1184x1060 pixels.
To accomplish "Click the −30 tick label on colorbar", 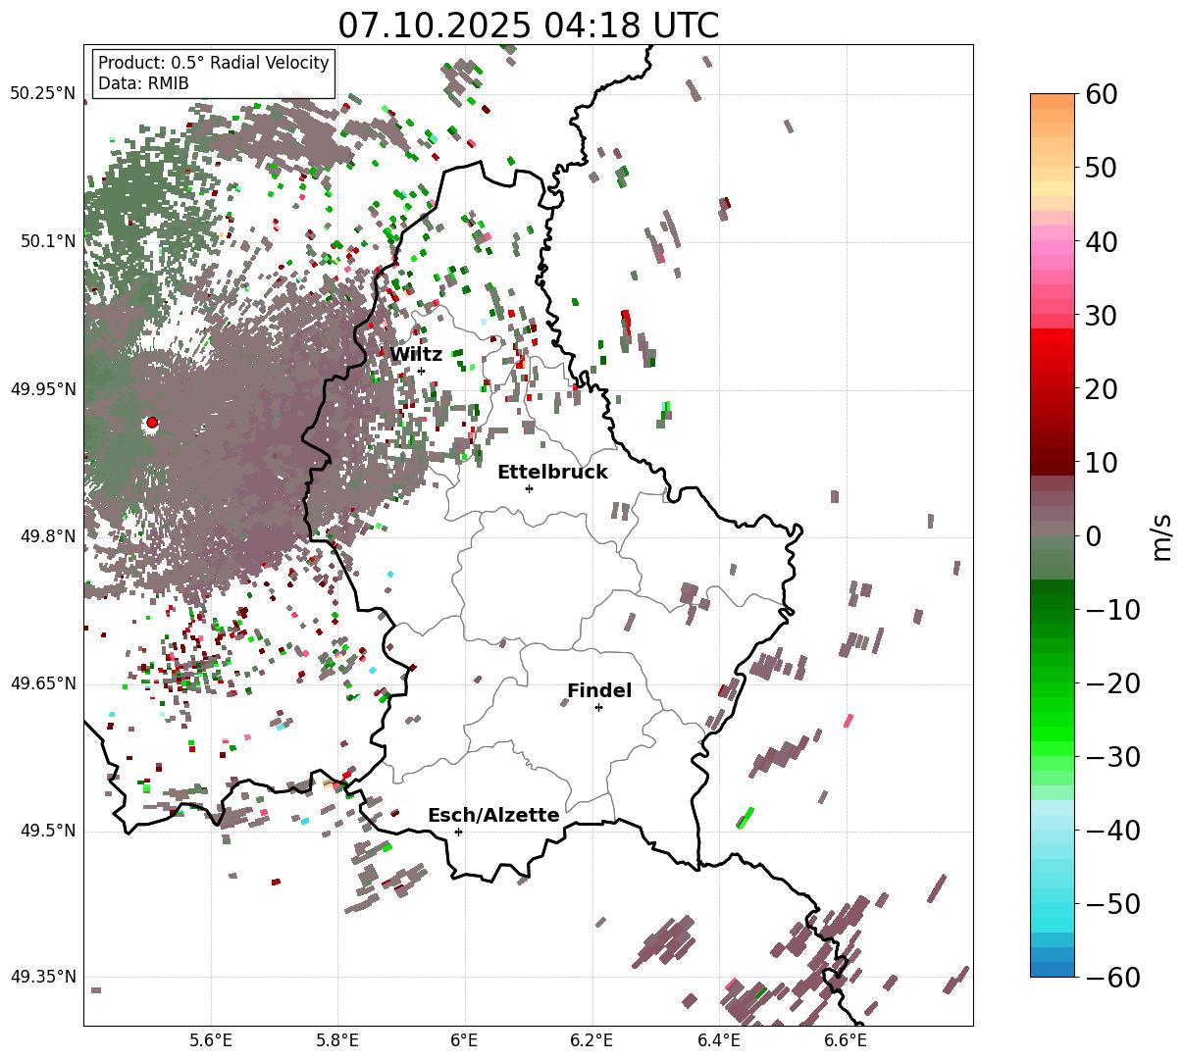I will point(1112,757).
